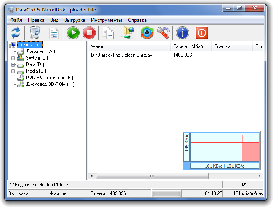Open settings with the wrench icon
This screenshot has height=207, width=273.
(163, 32)
